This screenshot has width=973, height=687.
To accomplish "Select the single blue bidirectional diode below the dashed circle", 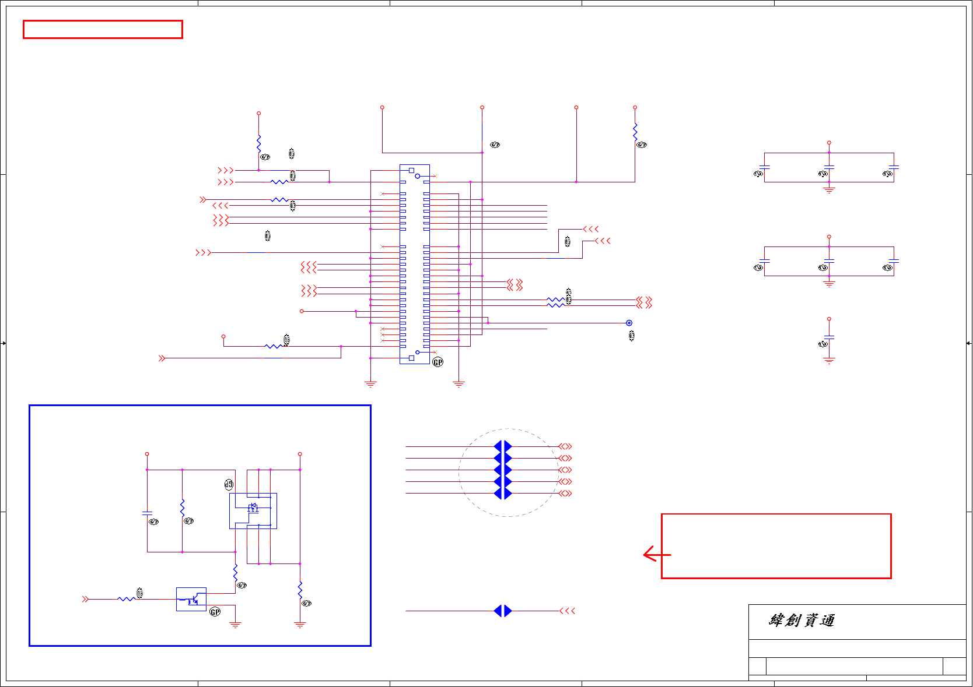I will [503, 611].
